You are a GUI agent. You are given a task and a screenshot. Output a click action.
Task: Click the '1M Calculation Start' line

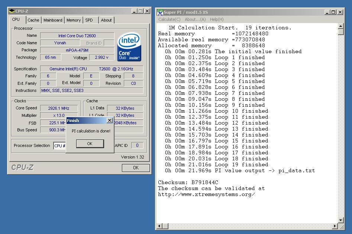click(x=230, y=28)
